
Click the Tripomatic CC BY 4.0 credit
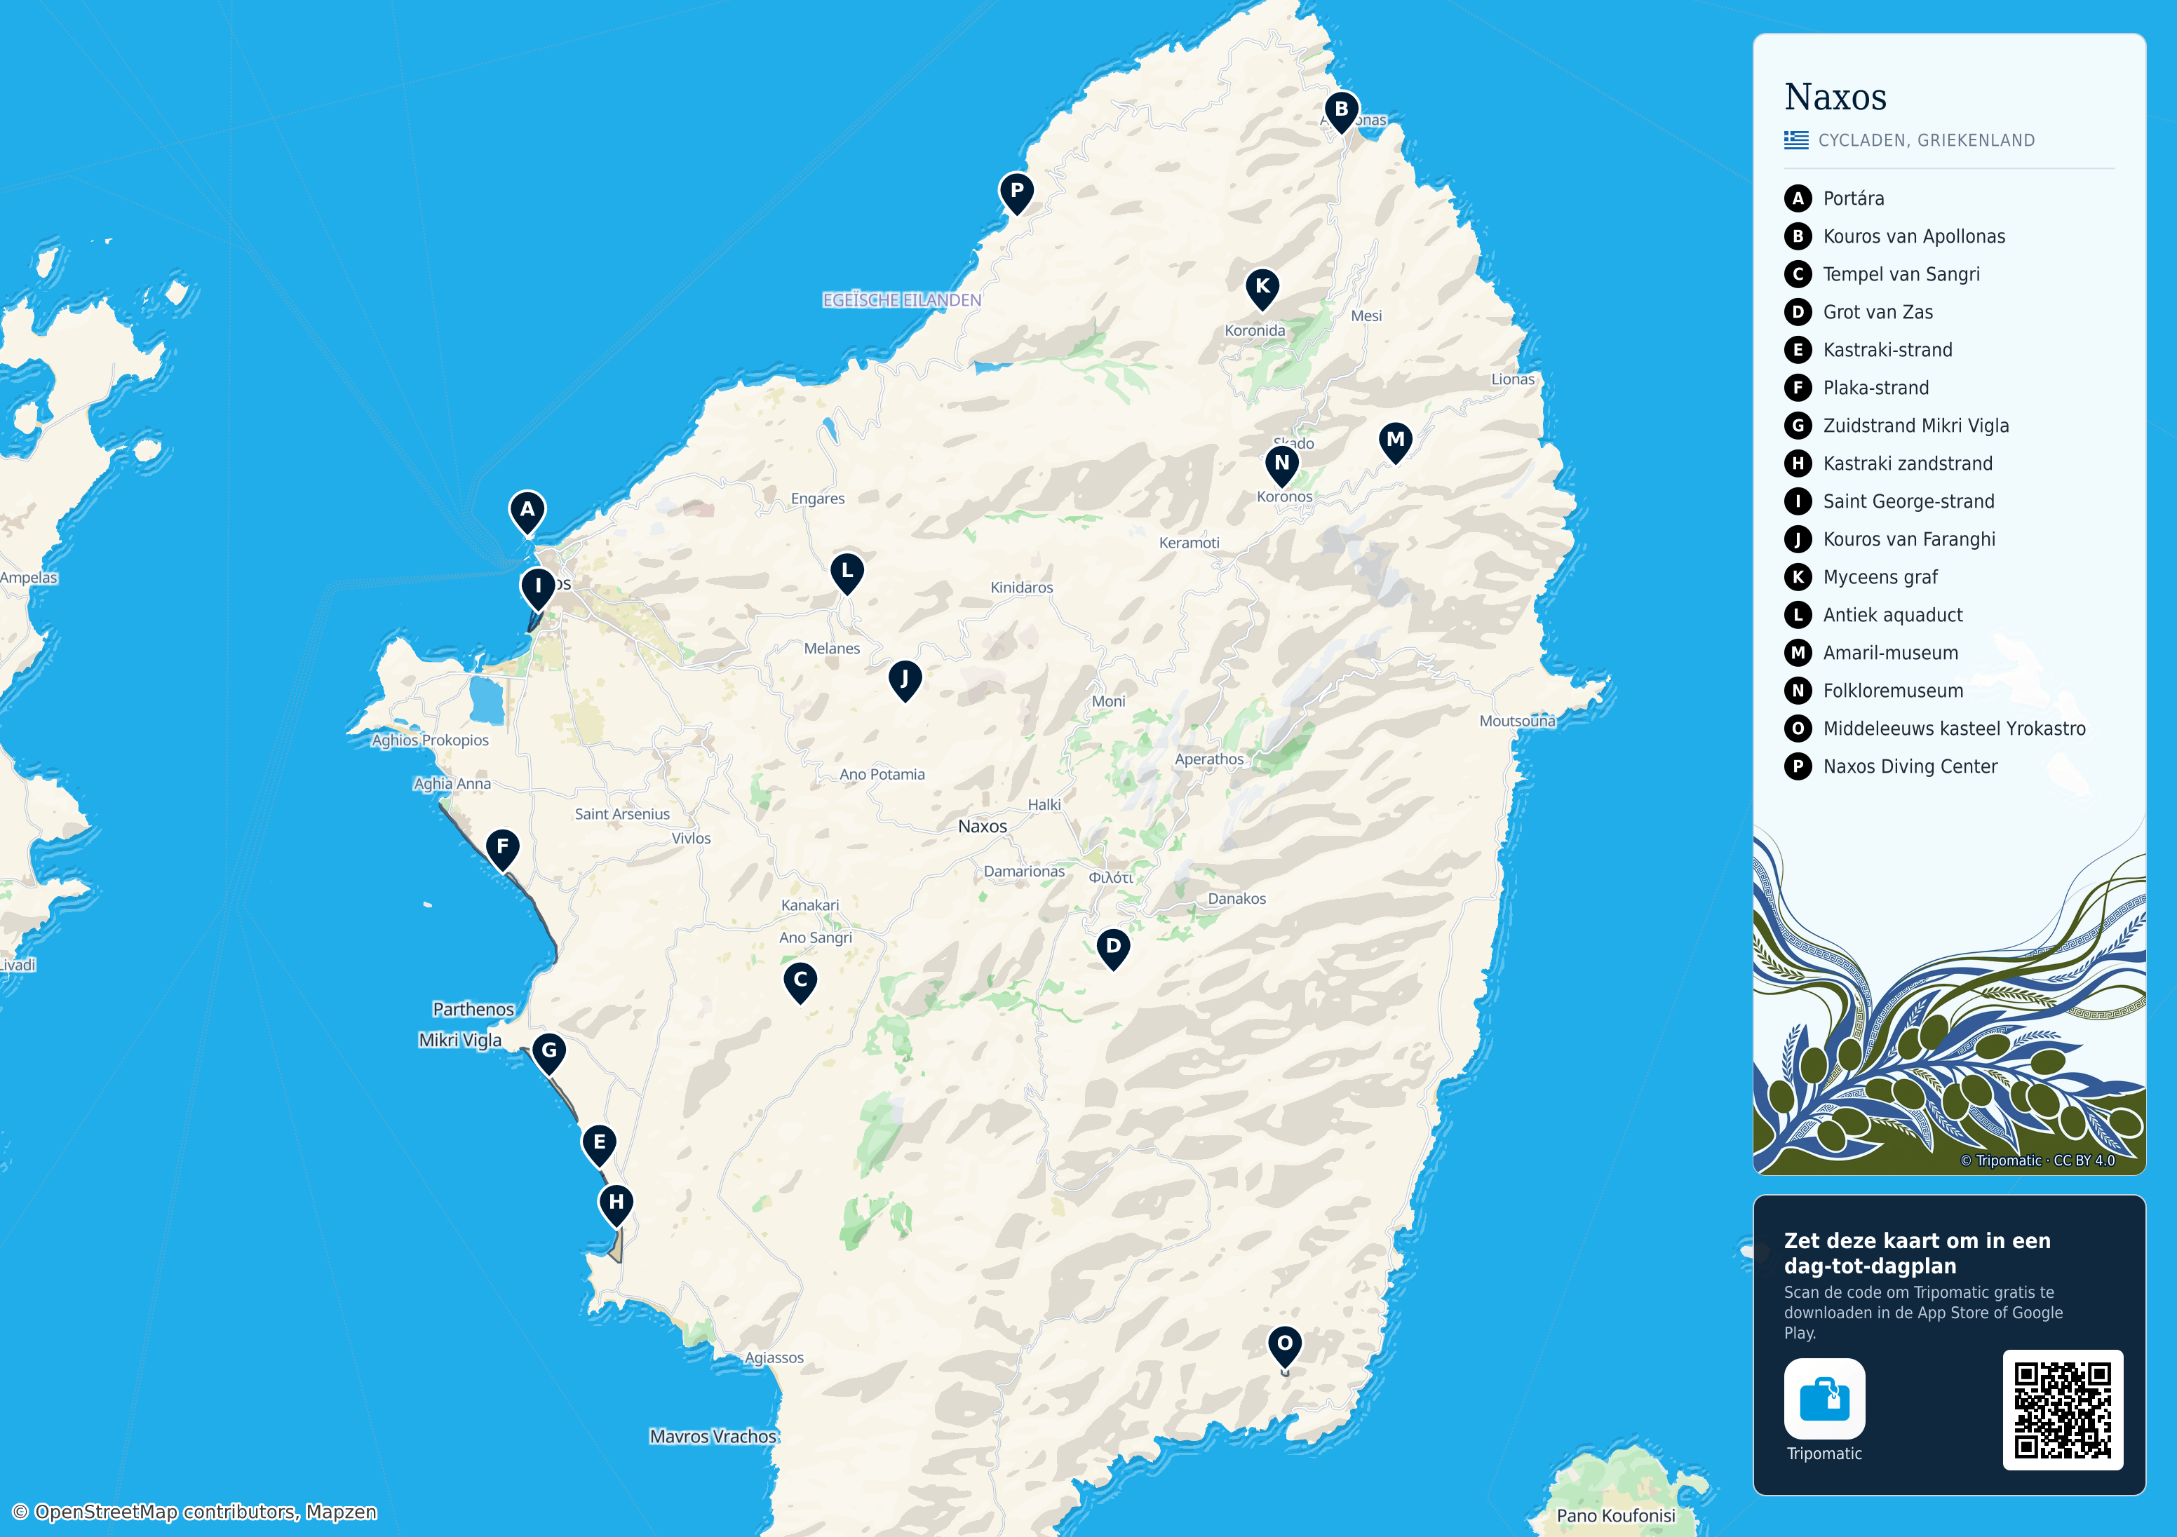[x=2037, y=1160]
